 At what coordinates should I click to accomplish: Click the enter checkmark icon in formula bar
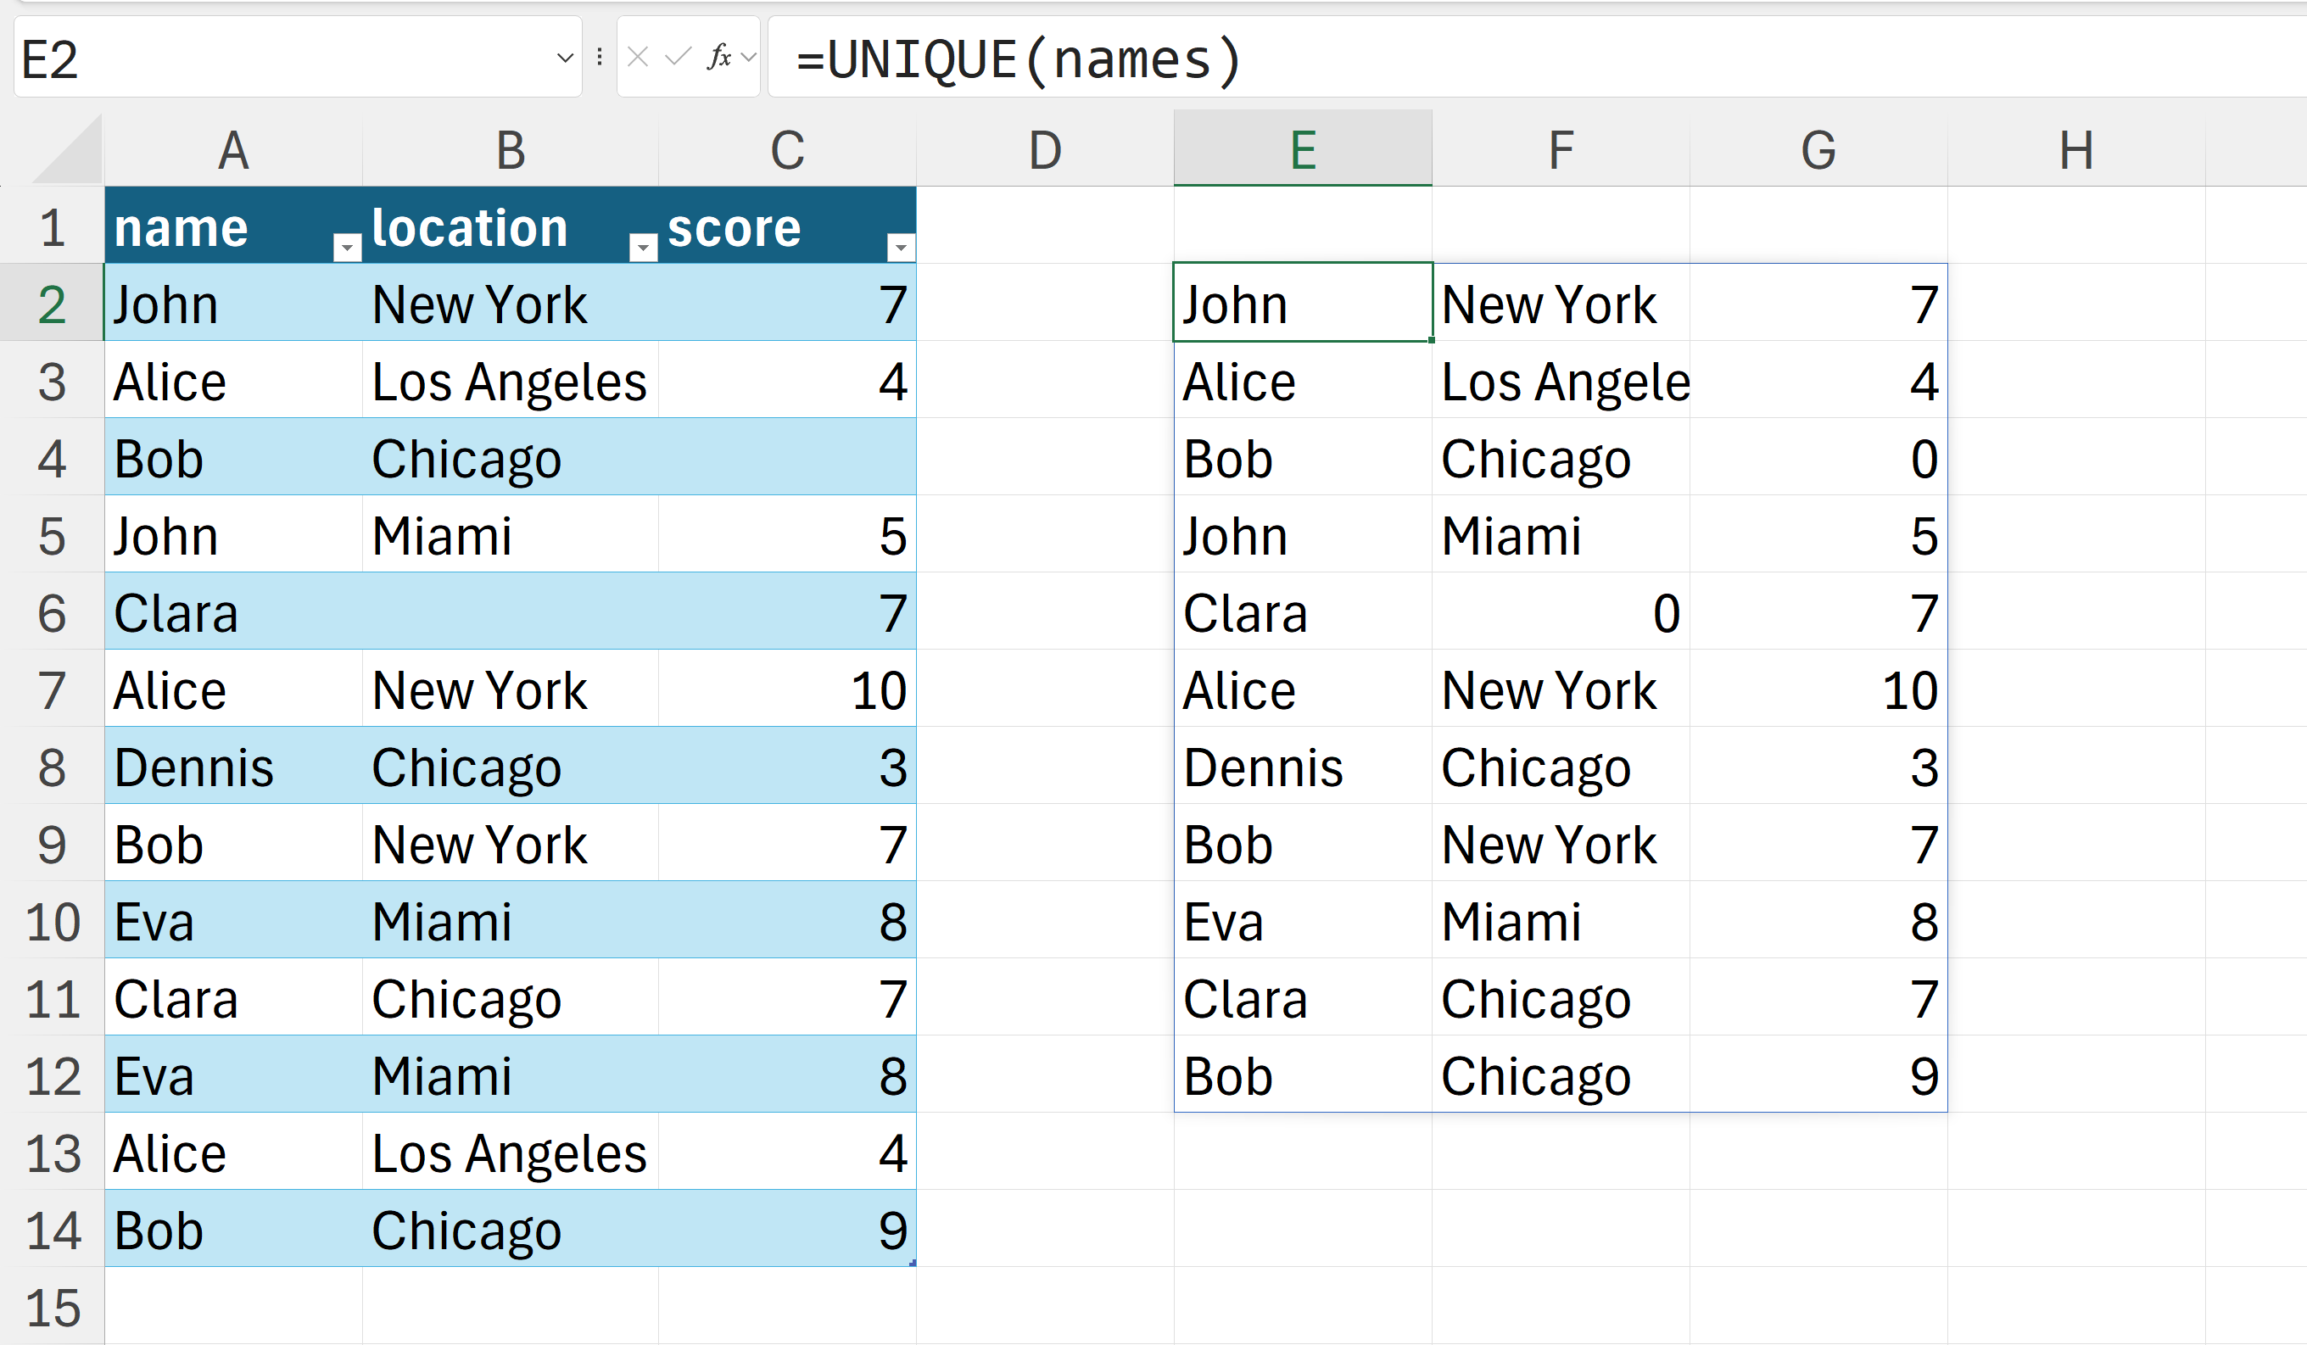(x=678, y=58)
